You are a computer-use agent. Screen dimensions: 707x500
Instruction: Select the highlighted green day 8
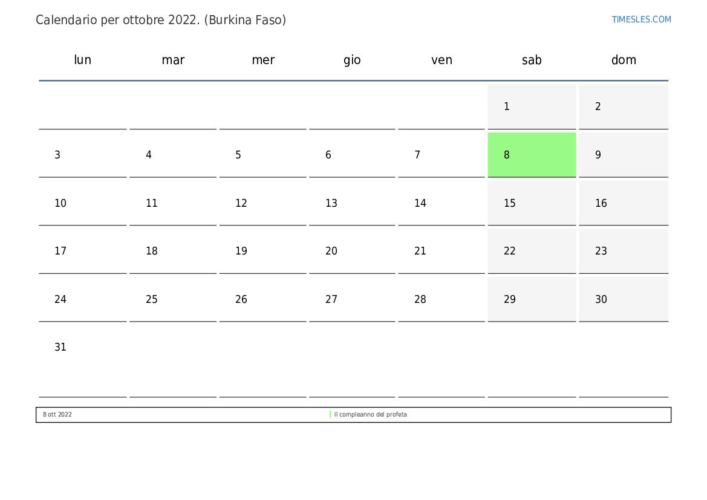[531, 155]
